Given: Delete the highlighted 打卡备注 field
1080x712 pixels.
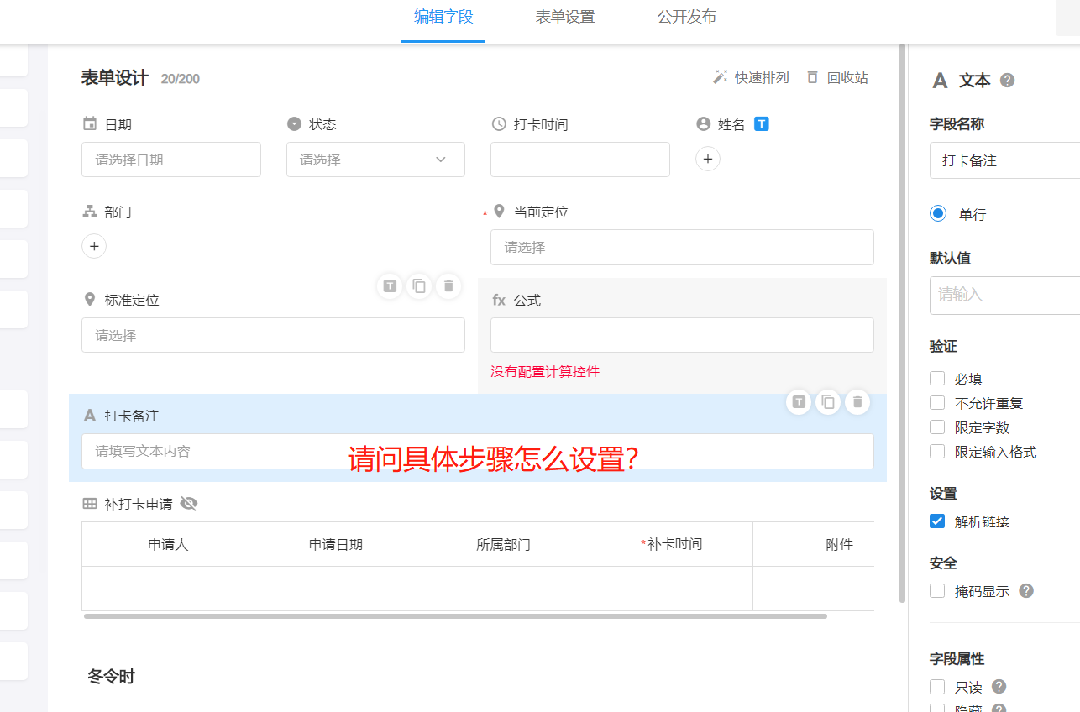Looking at the screenshot, I should click(857, 402).
